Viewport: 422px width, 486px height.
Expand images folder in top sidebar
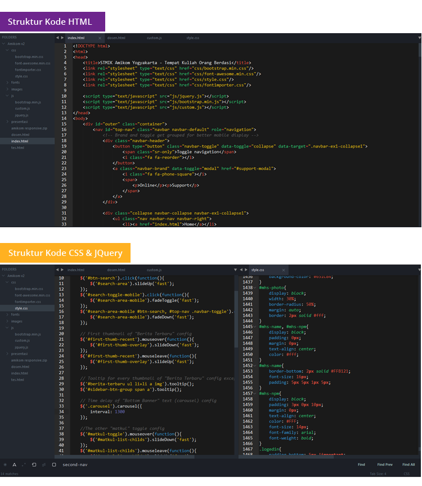pos(7,89)
